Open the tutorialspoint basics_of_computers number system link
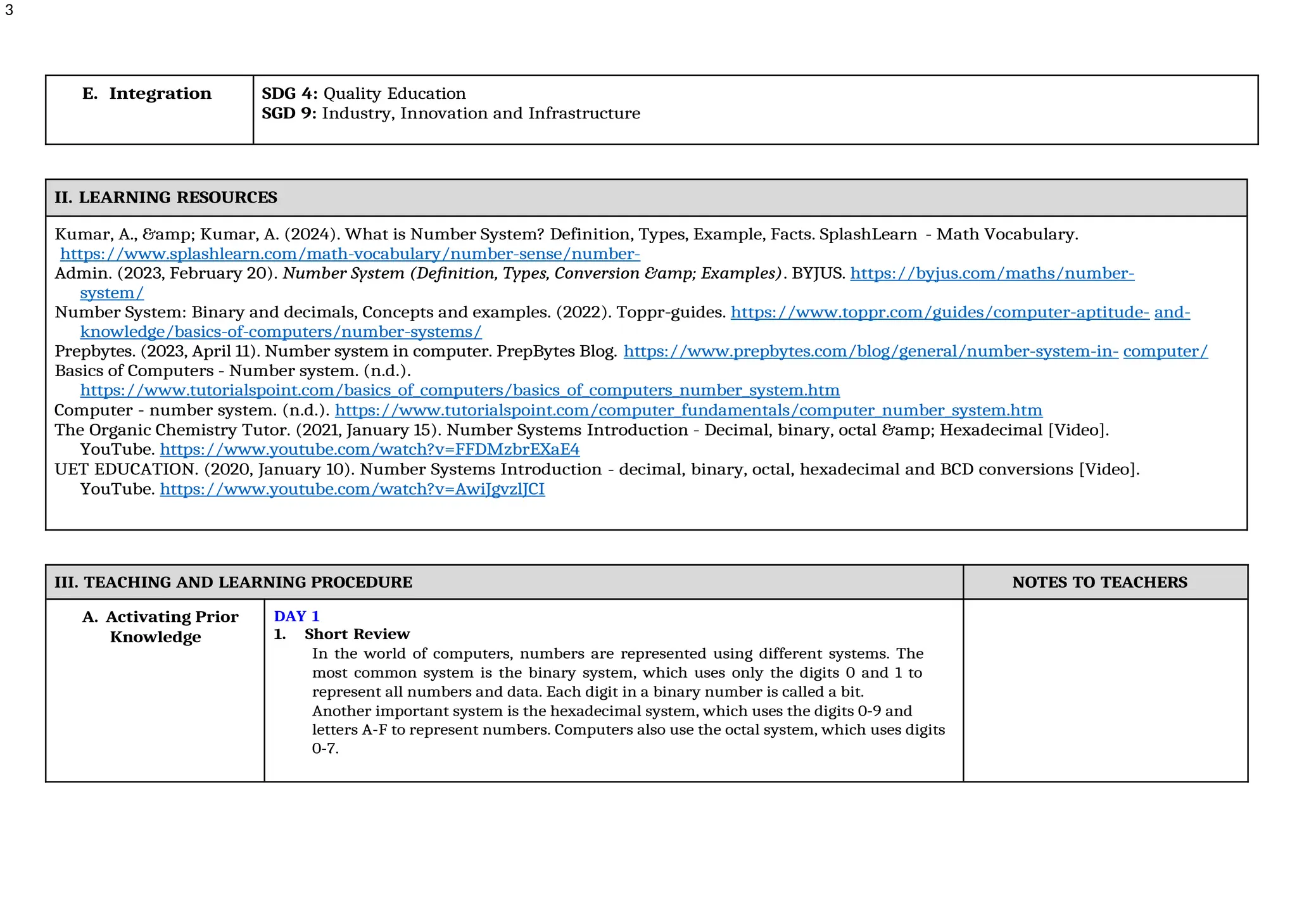 click(x=460, y=390)
